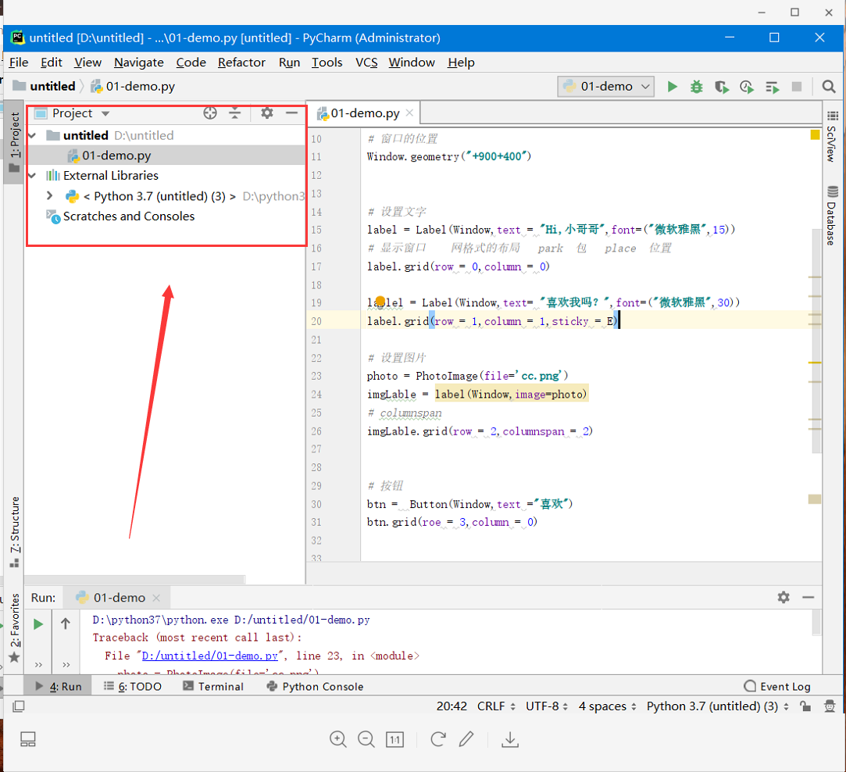Open Project panel settings gear
Screen dimensions: 846x772
[x=267, y=113]
